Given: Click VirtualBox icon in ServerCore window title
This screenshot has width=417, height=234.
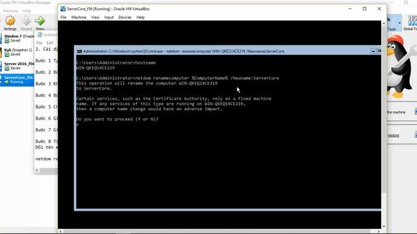Looking at the screenshot, I should (x=63, y=8).
